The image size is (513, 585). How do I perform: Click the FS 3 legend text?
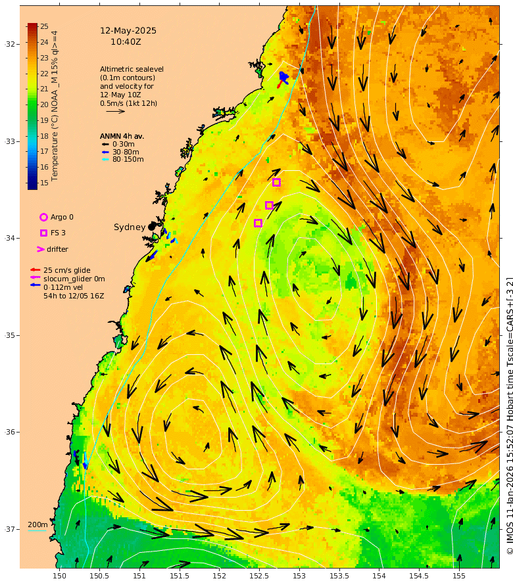click(x=58, y=233)
